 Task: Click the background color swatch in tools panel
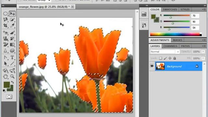pyautogui.click(x=11, y=89)
